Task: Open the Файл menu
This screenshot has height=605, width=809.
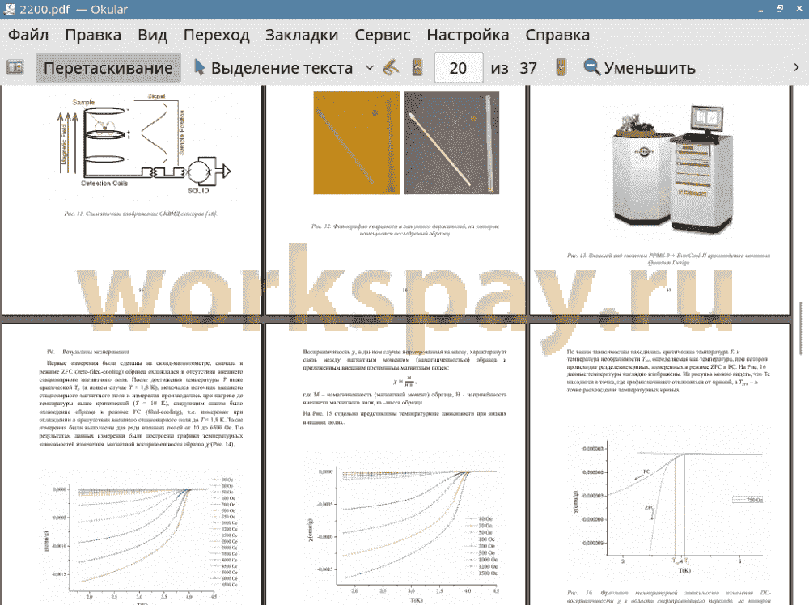Action: (28, 35)
